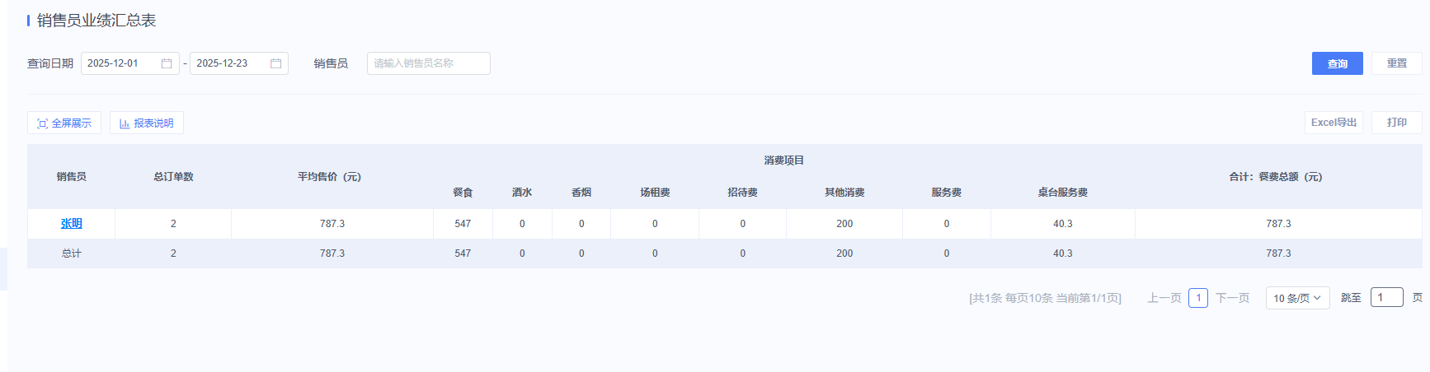
Task: Open the 报表说明 report description
Action: pos(147,123)
